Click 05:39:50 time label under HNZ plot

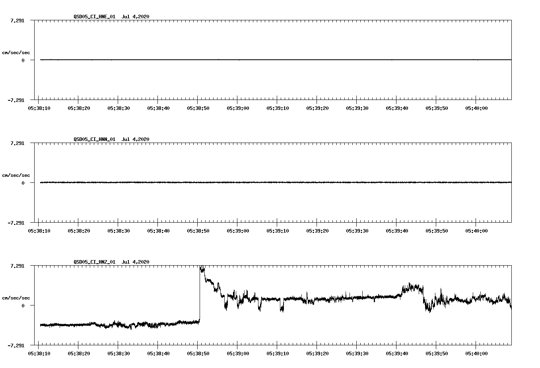[x=437, y=353]
